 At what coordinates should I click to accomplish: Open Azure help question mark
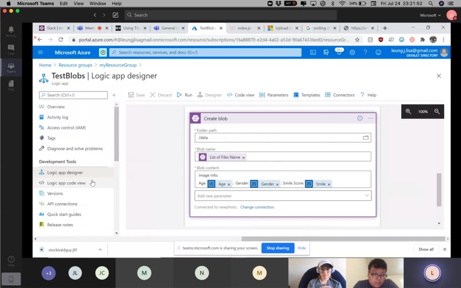(365, 52)
